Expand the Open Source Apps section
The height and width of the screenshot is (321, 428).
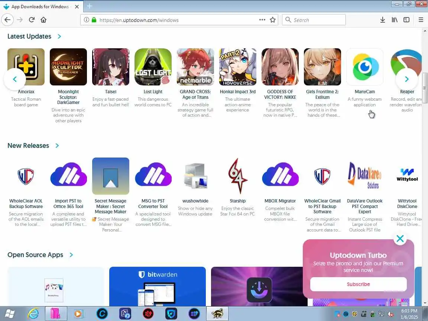[x=71, y=254]
